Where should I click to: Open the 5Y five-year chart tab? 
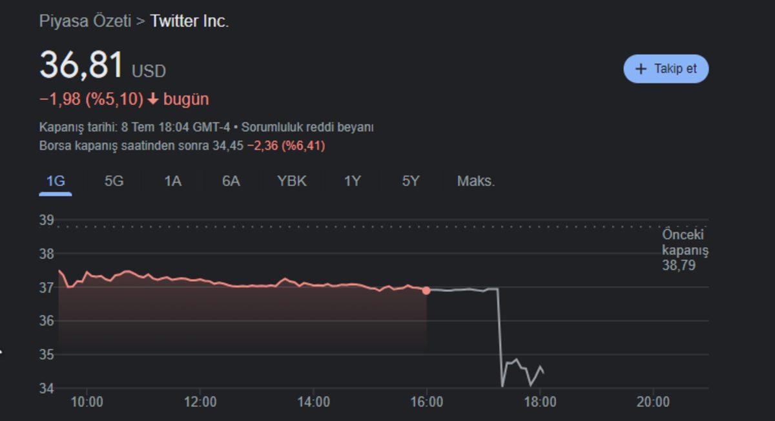[411, 181]
